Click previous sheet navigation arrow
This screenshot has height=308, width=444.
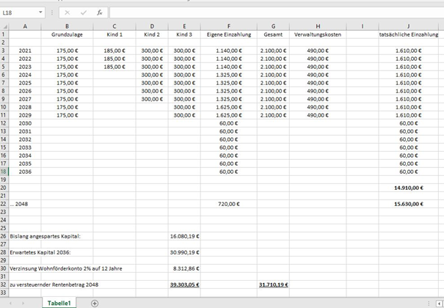(x=11, y=303)
